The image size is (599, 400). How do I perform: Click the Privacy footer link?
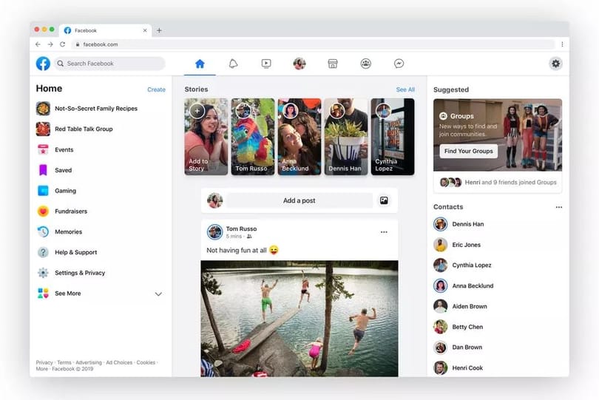[x=44, y=362]
